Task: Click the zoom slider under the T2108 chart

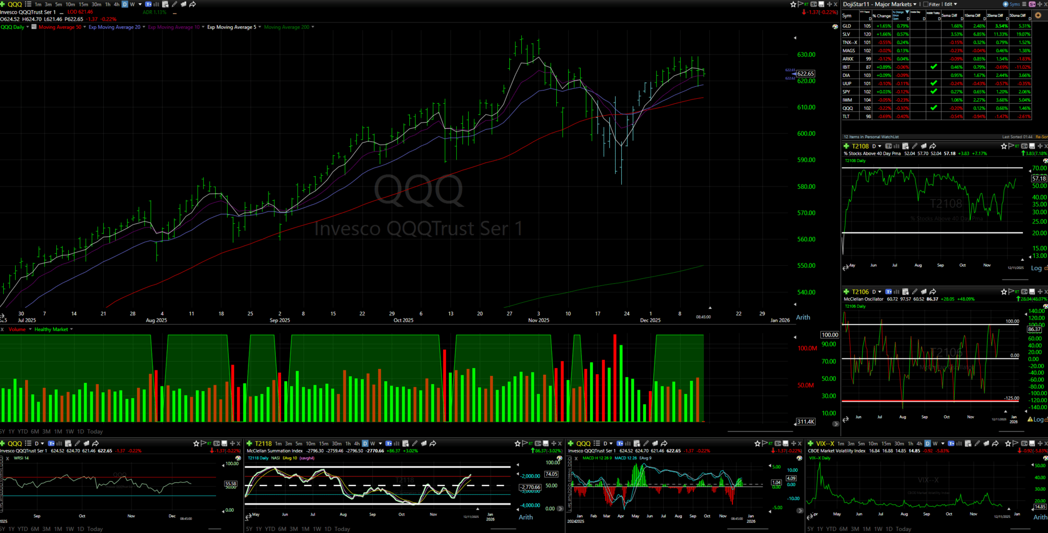Action: pyautogui.click(x=1015, y=280)
